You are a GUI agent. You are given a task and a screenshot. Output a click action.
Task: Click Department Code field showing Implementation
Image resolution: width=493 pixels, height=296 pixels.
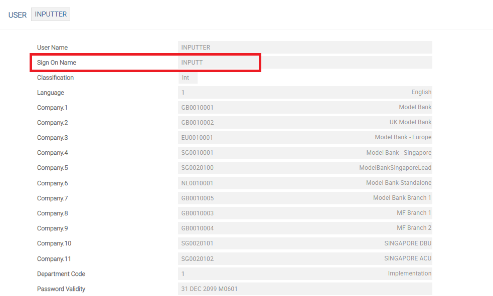304,274
